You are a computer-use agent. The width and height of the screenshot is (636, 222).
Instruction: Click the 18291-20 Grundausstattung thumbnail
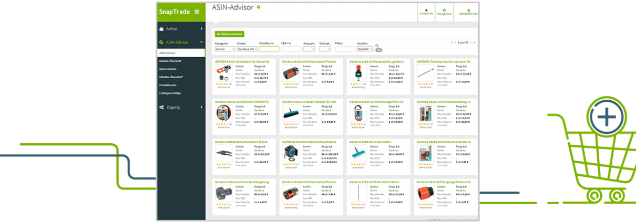point(425,113)
